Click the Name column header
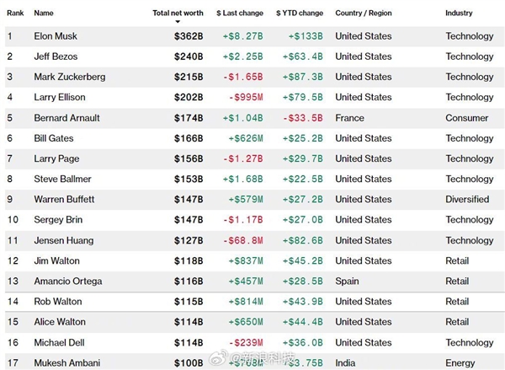The image size is (505, 370). point(44,13)
